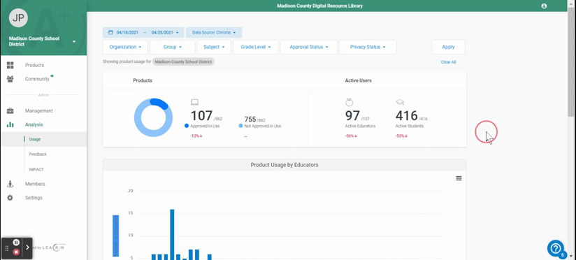Screen dimensions: 576x260
Task: Click the Community people icon
Action: pyautogui.click(x=10, y=79)
